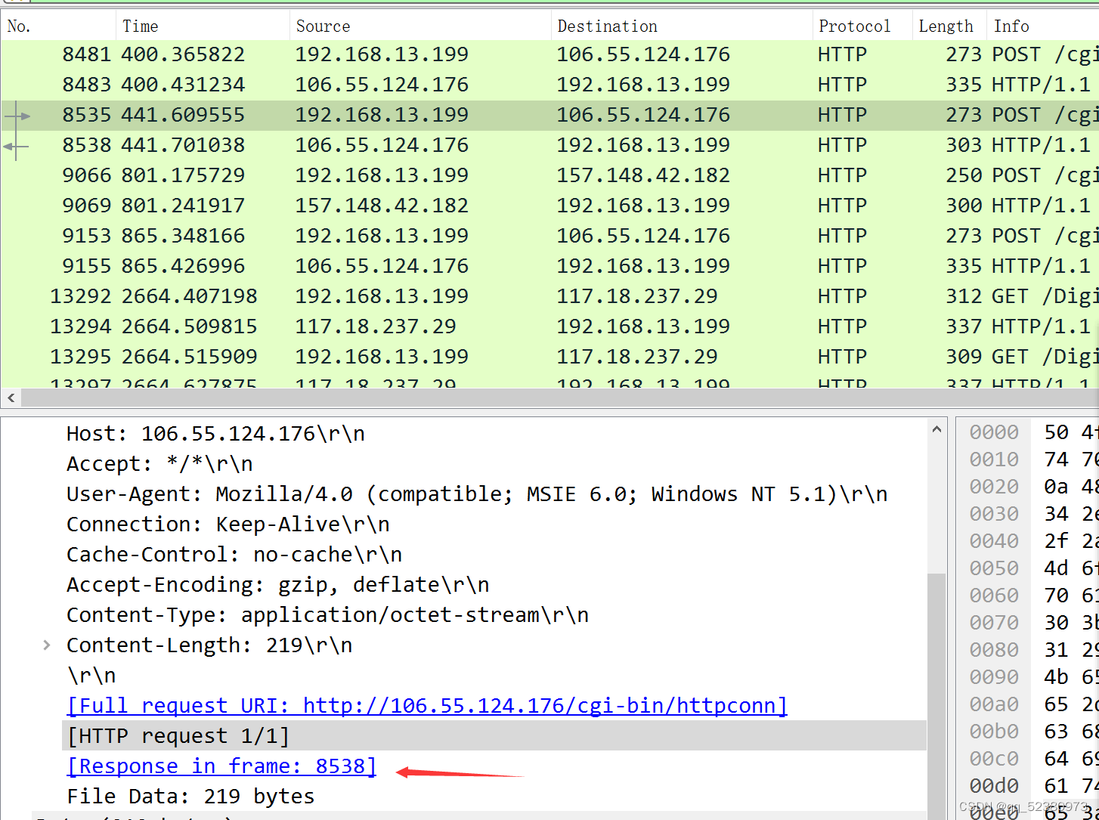Image resolution: width=1099 pixels, height=820 pixels.
Task: Click hex offset 0050 in bytes pane
Action: (994, 568)
